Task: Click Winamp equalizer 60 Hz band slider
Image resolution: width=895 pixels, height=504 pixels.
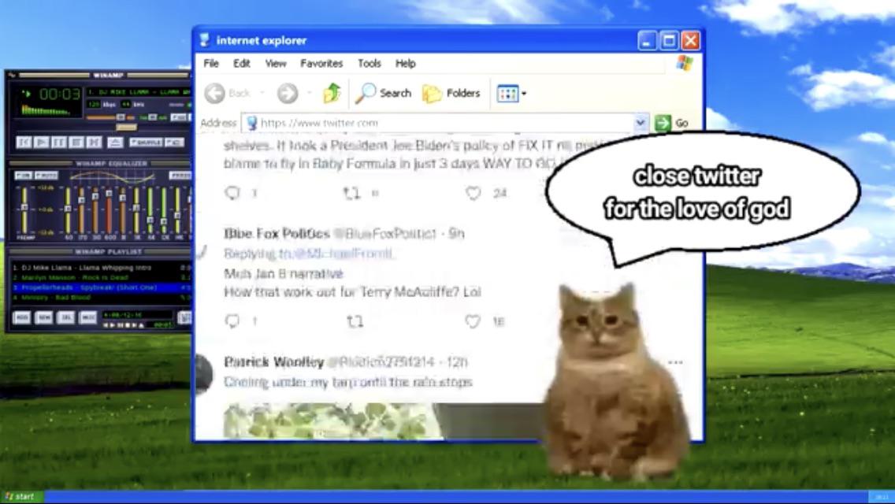Action: pos(68,210)
